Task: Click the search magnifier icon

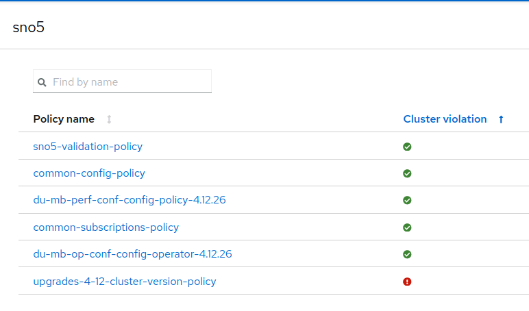Action: [x=42, y=82]
